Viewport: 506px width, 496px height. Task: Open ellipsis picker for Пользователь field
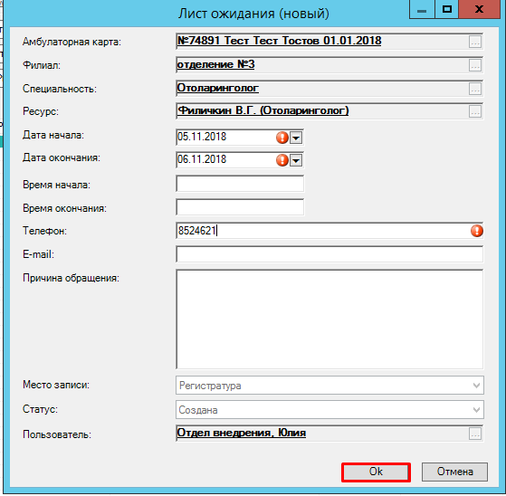[475, 434]
